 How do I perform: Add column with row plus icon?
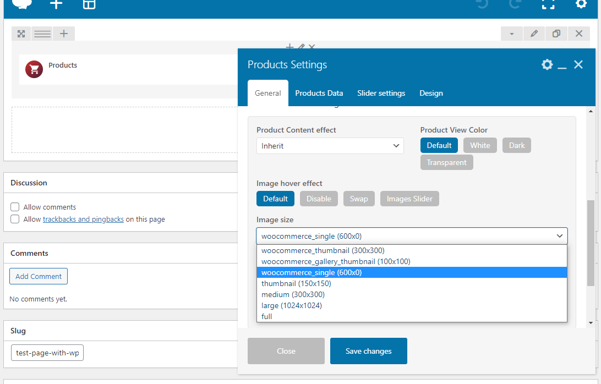coord(64,34)
